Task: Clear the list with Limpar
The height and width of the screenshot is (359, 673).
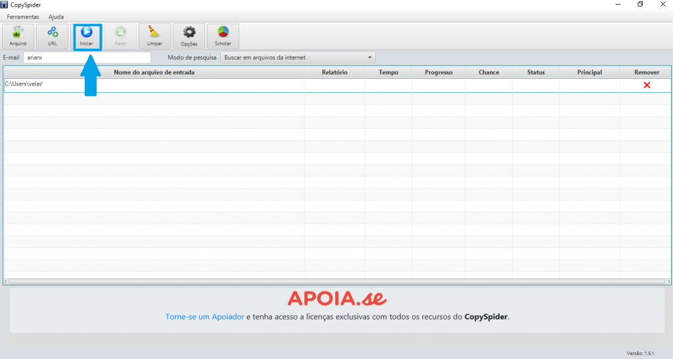Action: coord(154,36)
